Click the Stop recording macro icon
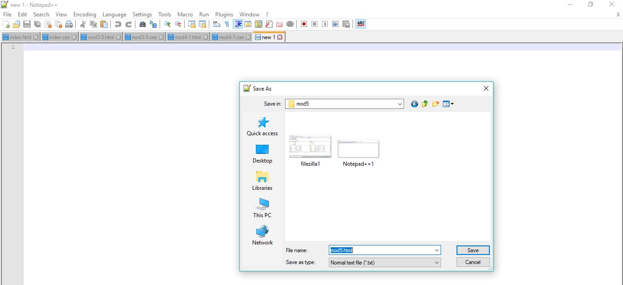 click(x=315, y=24)
